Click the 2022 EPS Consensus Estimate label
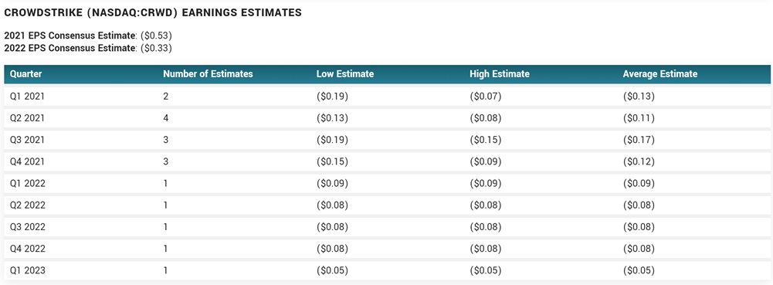773x285 pixels. coord(70,48)
